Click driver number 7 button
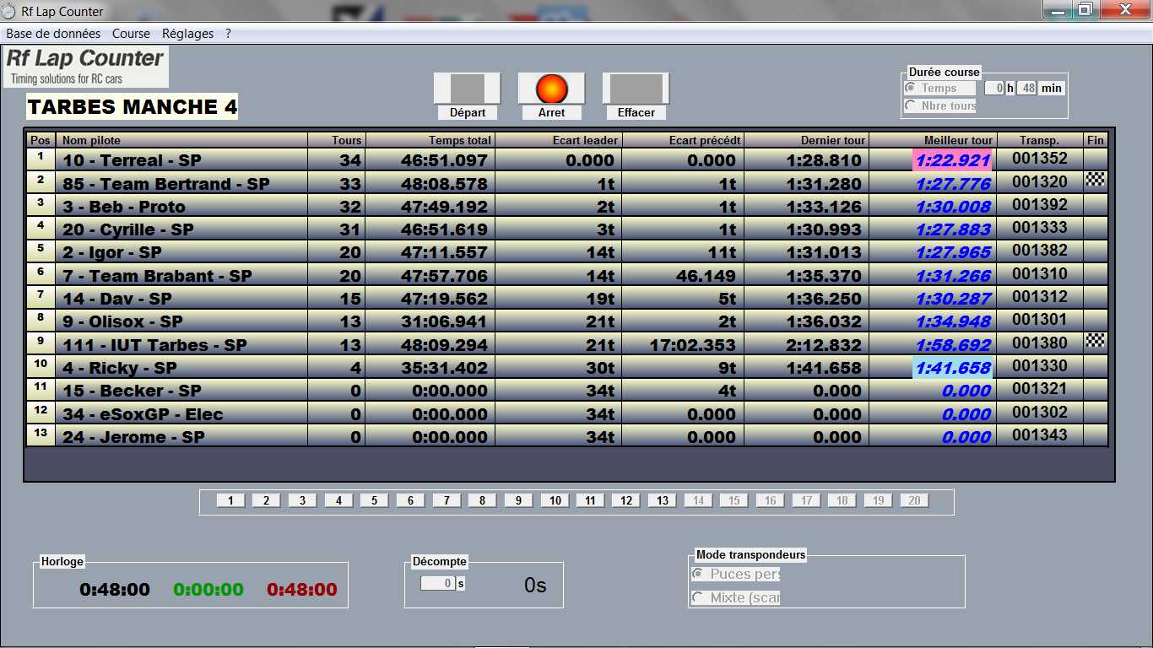Viewport: 1153px width, 648px height. click(x=446, y=500)
